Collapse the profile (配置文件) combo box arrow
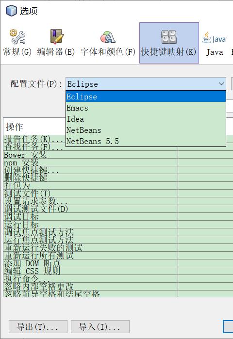This screenshot has width=233, height=339. point(221,84)
